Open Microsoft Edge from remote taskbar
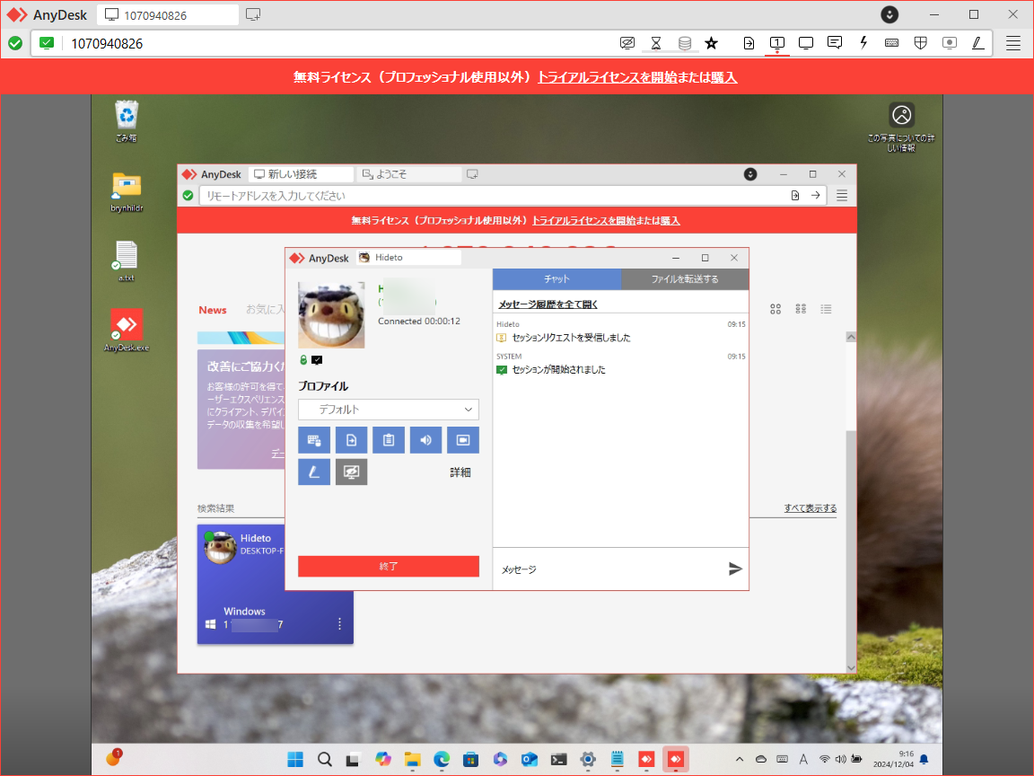The width and height of the screenshot is (1034, 776). 442,760
